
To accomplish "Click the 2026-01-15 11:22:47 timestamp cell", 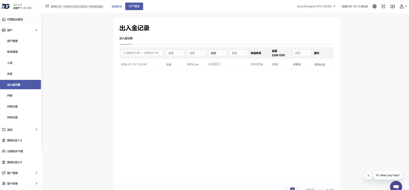I will [134, 64].
